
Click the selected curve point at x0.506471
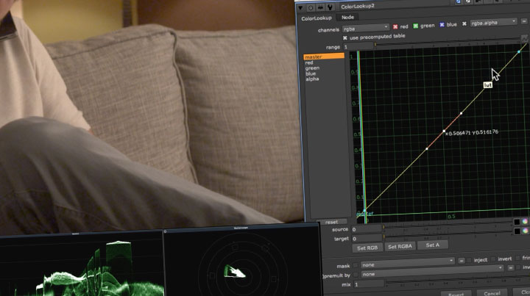(444, 131)
